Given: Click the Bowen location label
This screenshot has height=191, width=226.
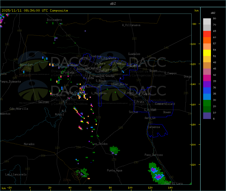Looking at the screenshot, I should (x=167, y=112).
